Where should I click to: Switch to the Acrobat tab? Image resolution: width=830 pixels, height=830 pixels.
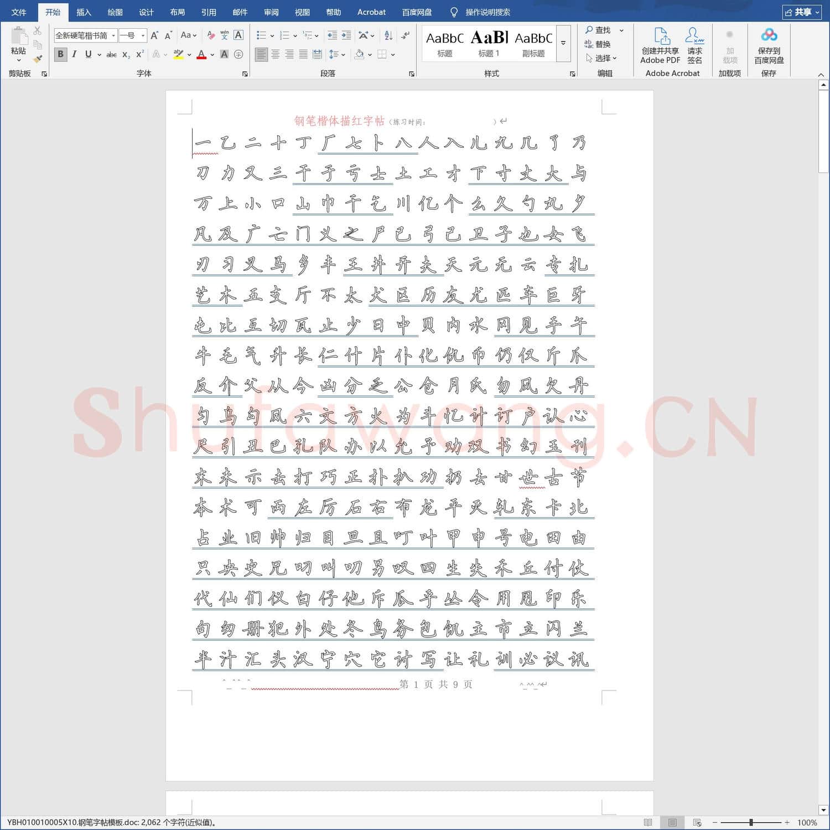[371, 12]
